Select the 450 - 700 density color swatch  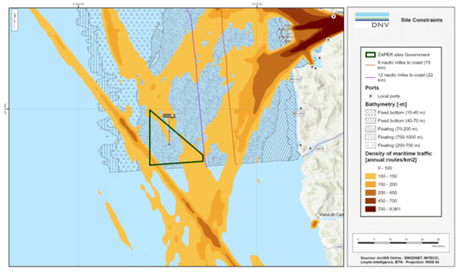pyautogui.click(x=370, y=201)
